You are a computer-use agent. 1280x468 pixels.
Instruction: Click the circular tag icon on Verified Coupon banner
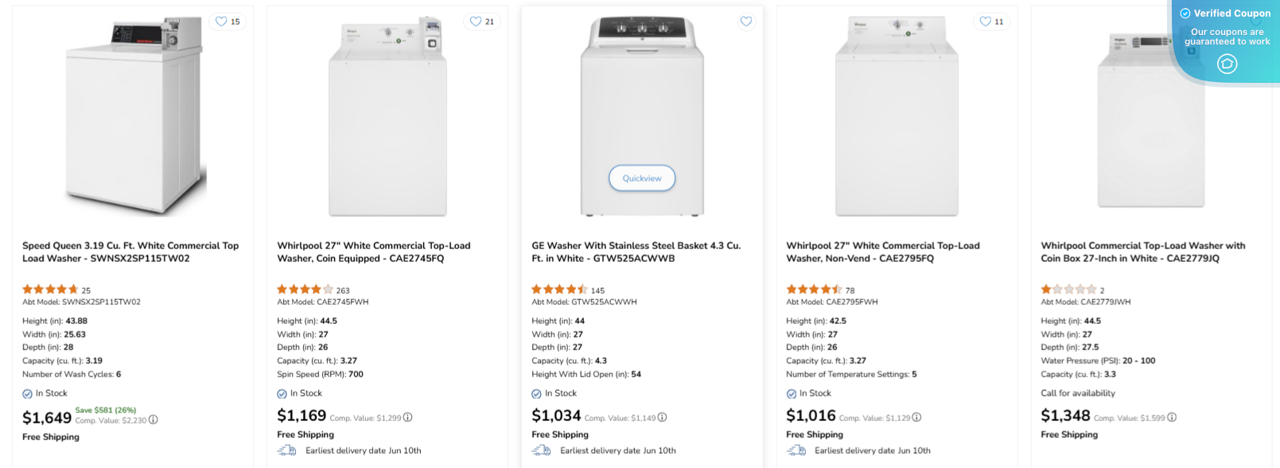pyautogui.click(x=1227, y=64)
